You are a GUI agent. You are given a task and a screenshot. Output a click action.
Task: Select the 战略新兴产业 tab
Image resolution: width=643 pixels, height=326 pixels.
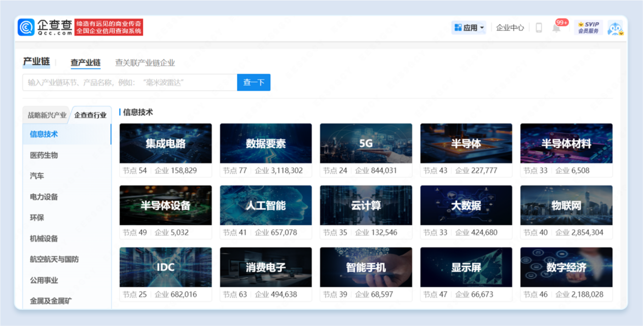47,115
